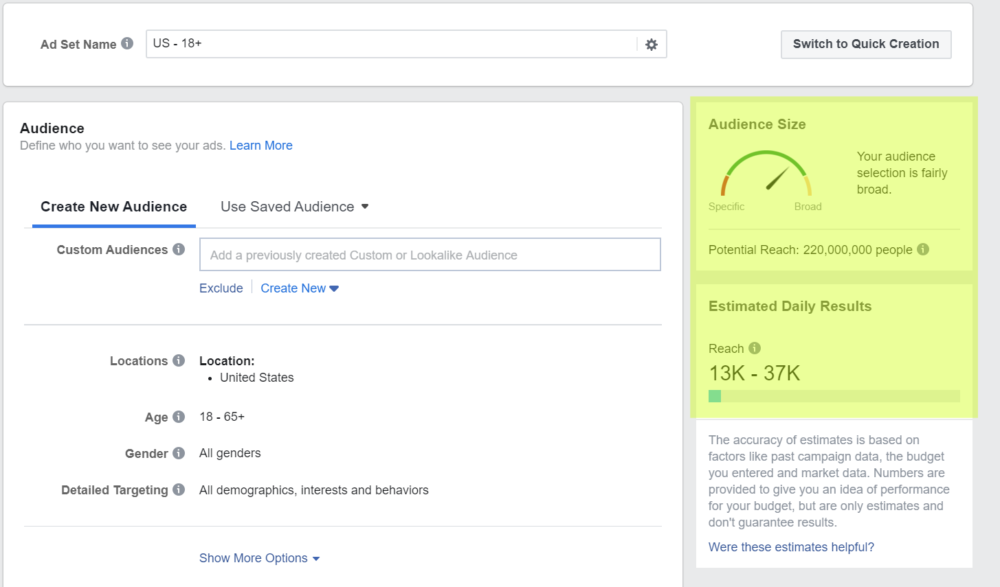Click the 13K - 37K reach estimate
1000x587 pixels.
[755, 373]
